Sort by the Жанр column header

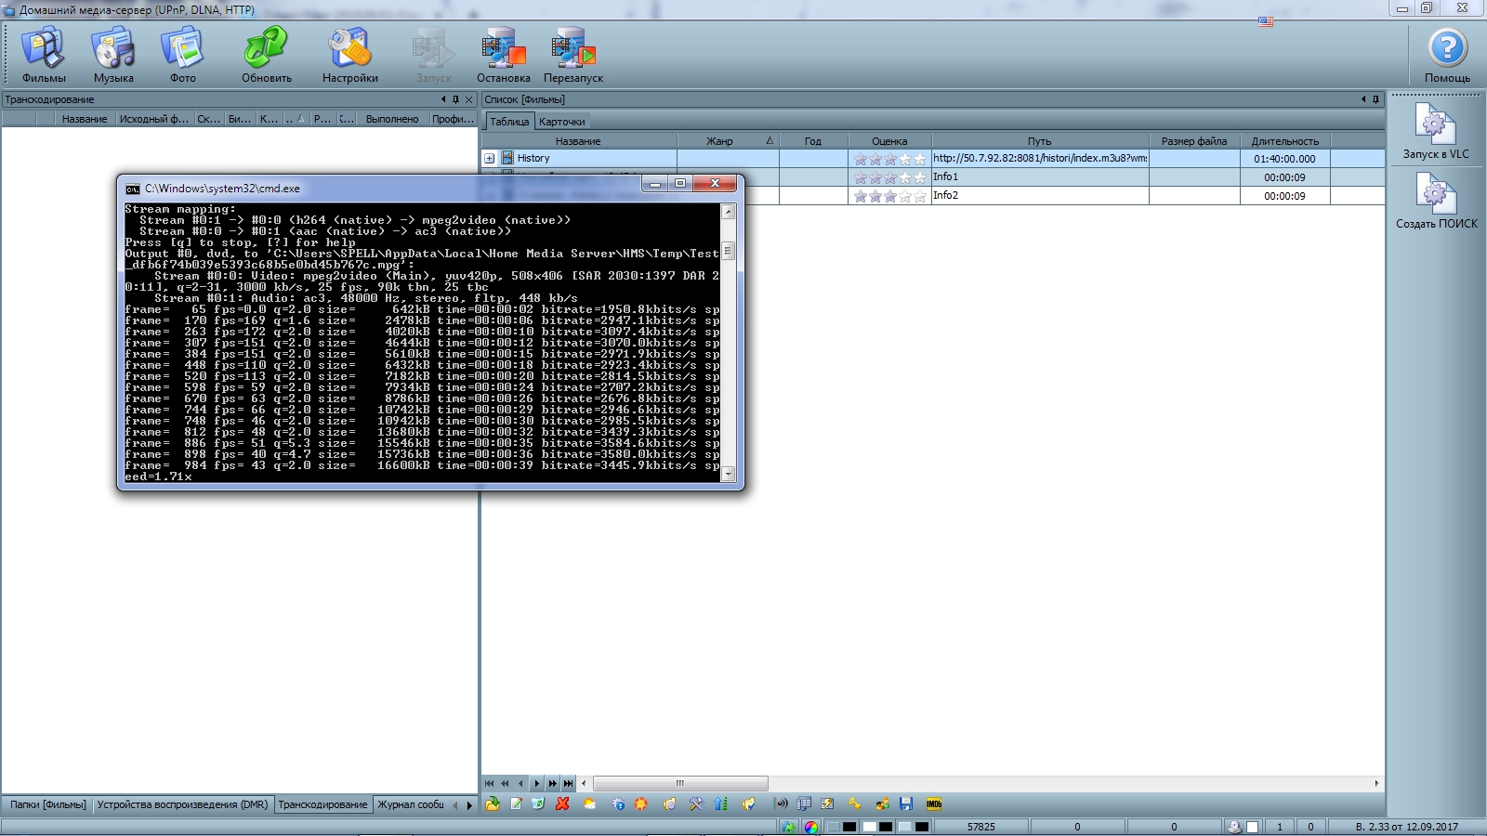coord(719,141)
